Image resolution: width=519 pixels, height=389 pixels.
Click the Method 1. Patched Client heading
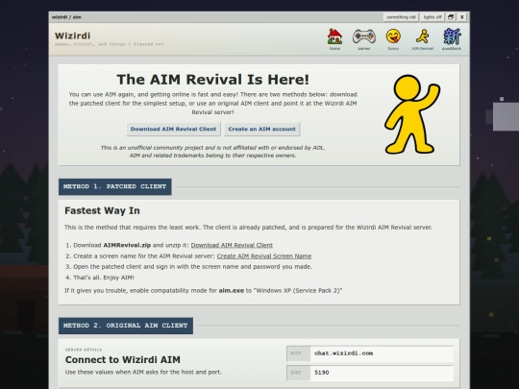pos(115,186)
